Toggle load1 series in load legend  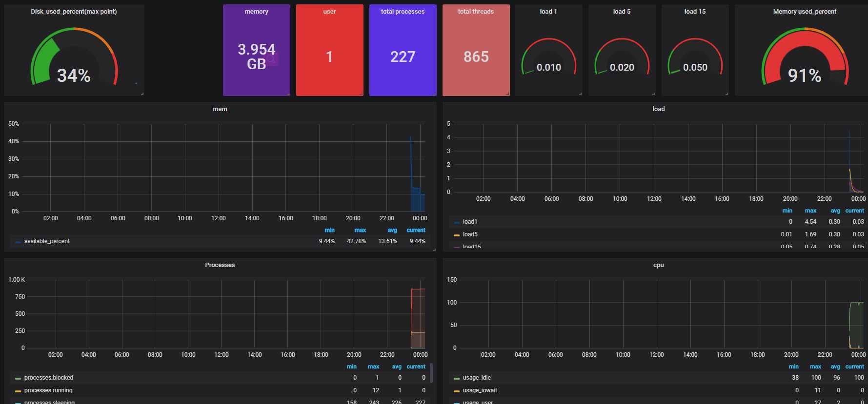click(470, 222)
